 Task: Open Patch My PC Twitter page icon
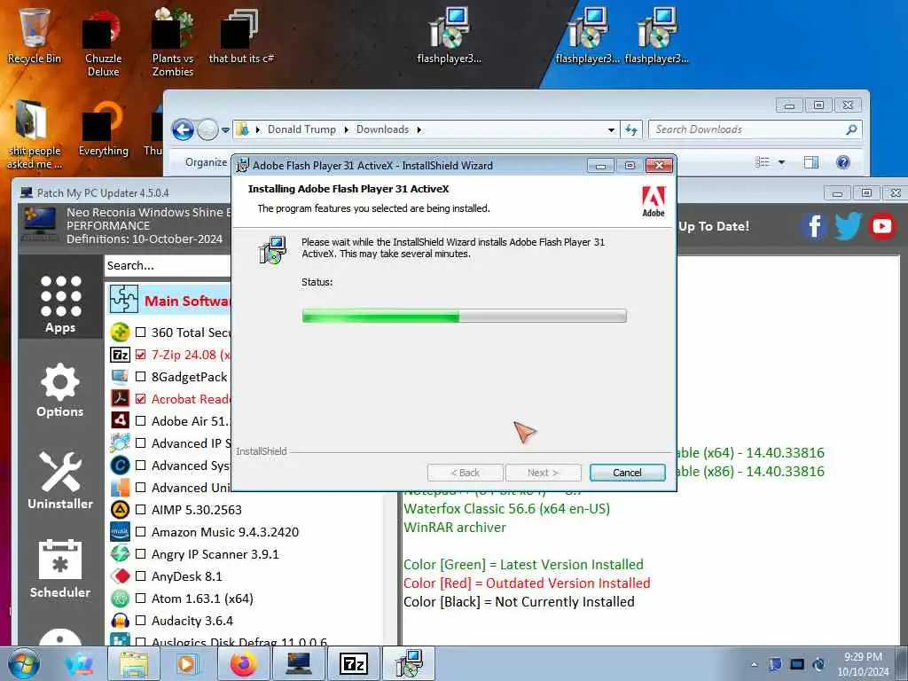pyautogui.click(x=848, y=226)
